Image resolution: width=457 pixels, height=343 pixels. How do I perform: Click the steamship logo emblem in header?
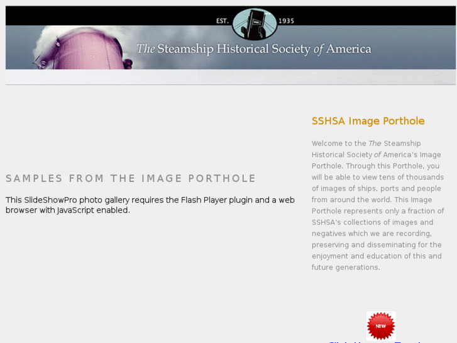pos(255,24)
